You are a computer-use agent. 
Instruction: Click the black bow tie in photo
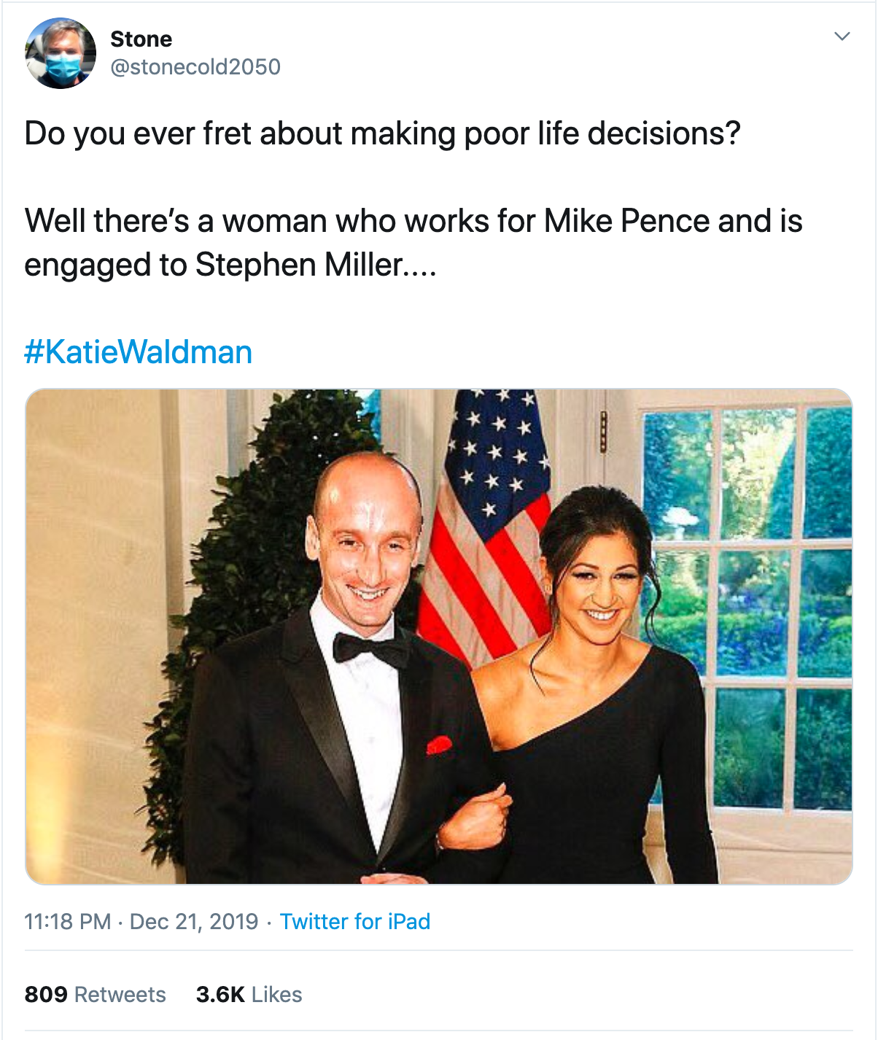[370, 650]
